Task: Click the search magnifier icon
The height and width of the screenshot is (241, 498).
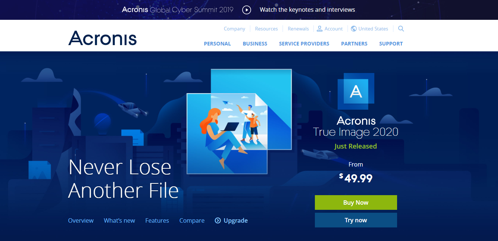Action: click(x=401, y=29)
